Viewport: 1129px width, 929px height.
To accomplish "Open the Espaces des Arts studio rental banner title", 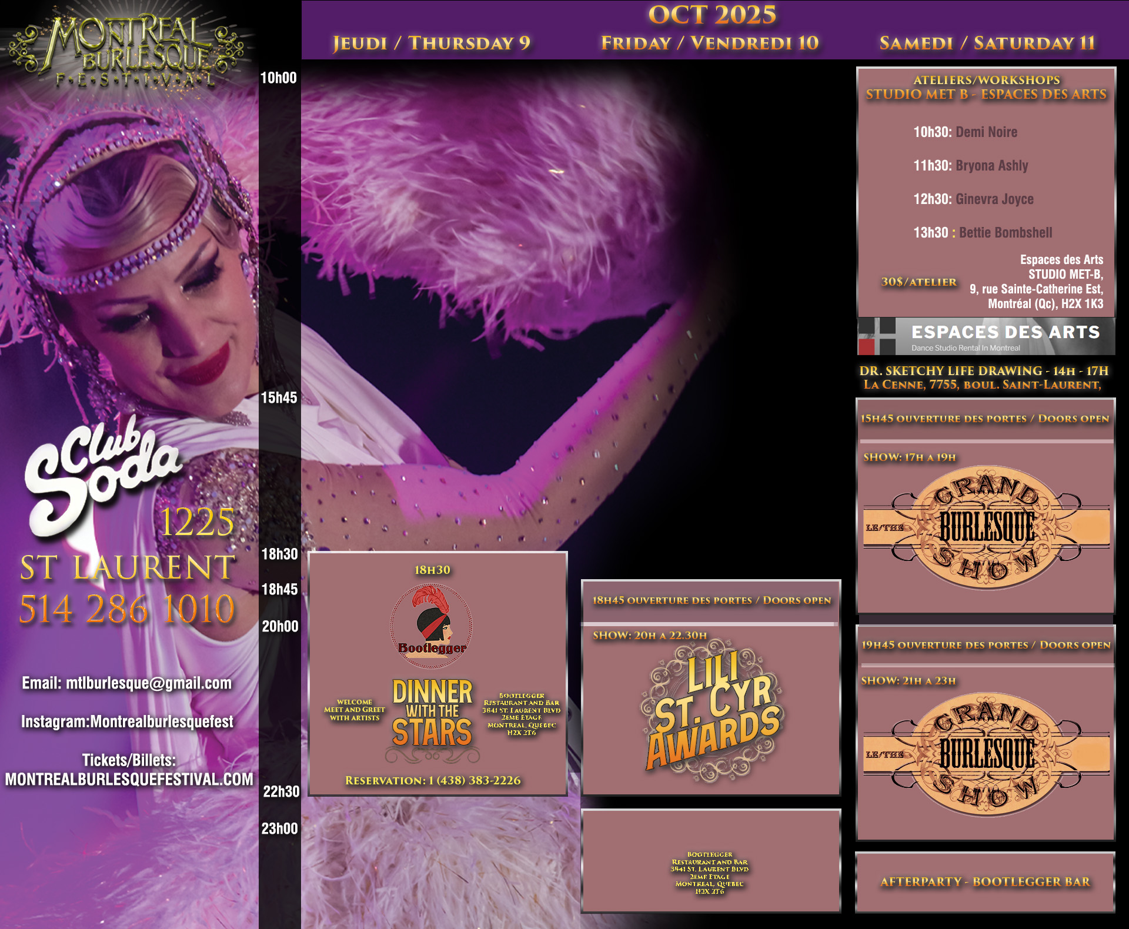I will (x=1006, y=332).
